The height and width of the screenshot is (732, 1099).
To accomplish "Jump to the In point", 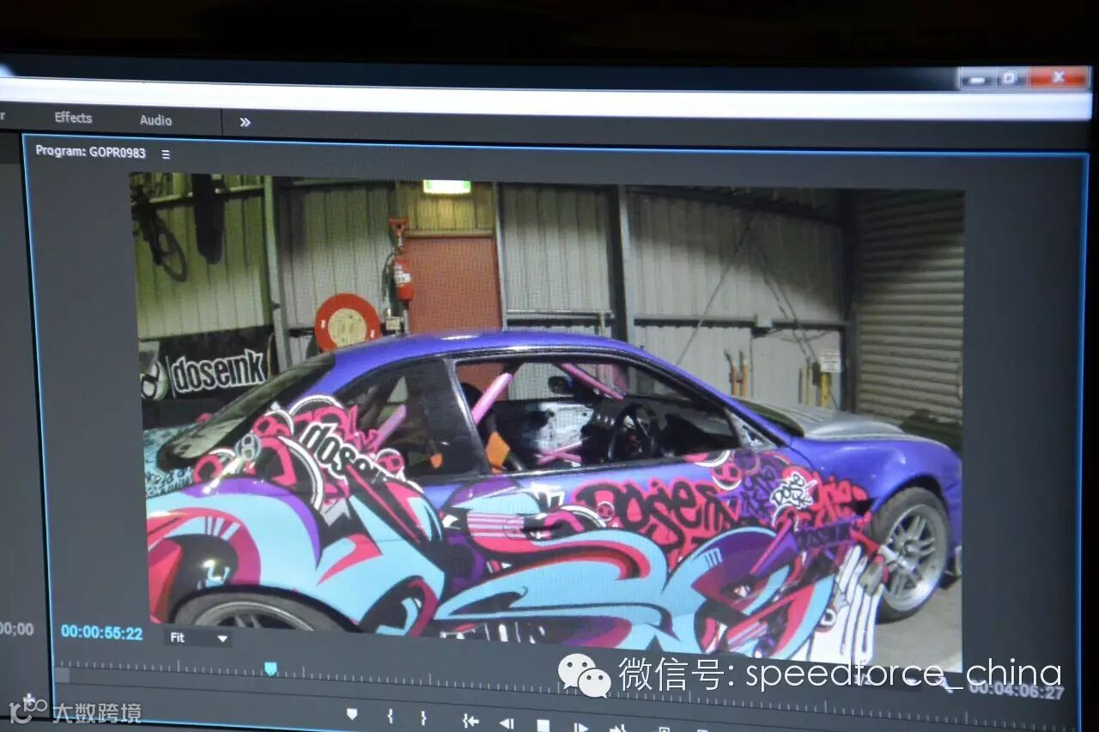I will (x=470, y=721).
